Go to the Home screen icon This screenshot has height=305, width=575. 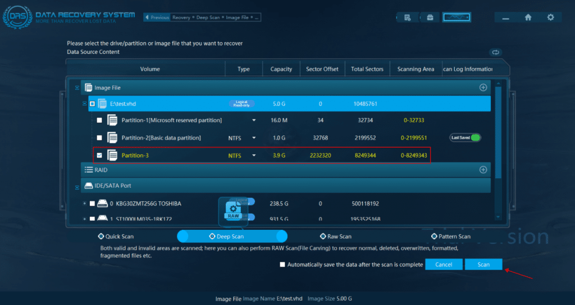[x=528, y=17]
